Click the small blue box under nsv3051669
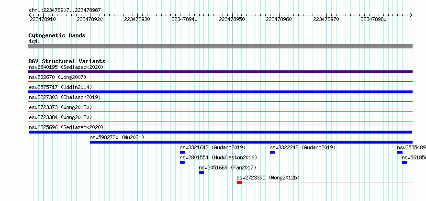Image resolution: width=426 pixels, height=201 pixels. click(202, 172)
